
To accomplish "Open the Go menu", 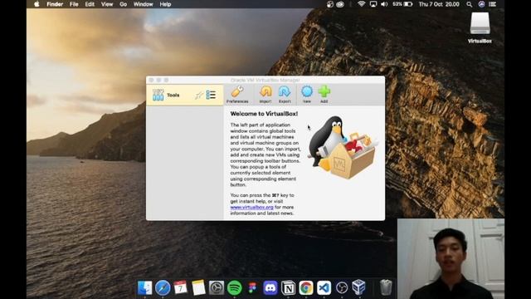I will click(124, 4).
